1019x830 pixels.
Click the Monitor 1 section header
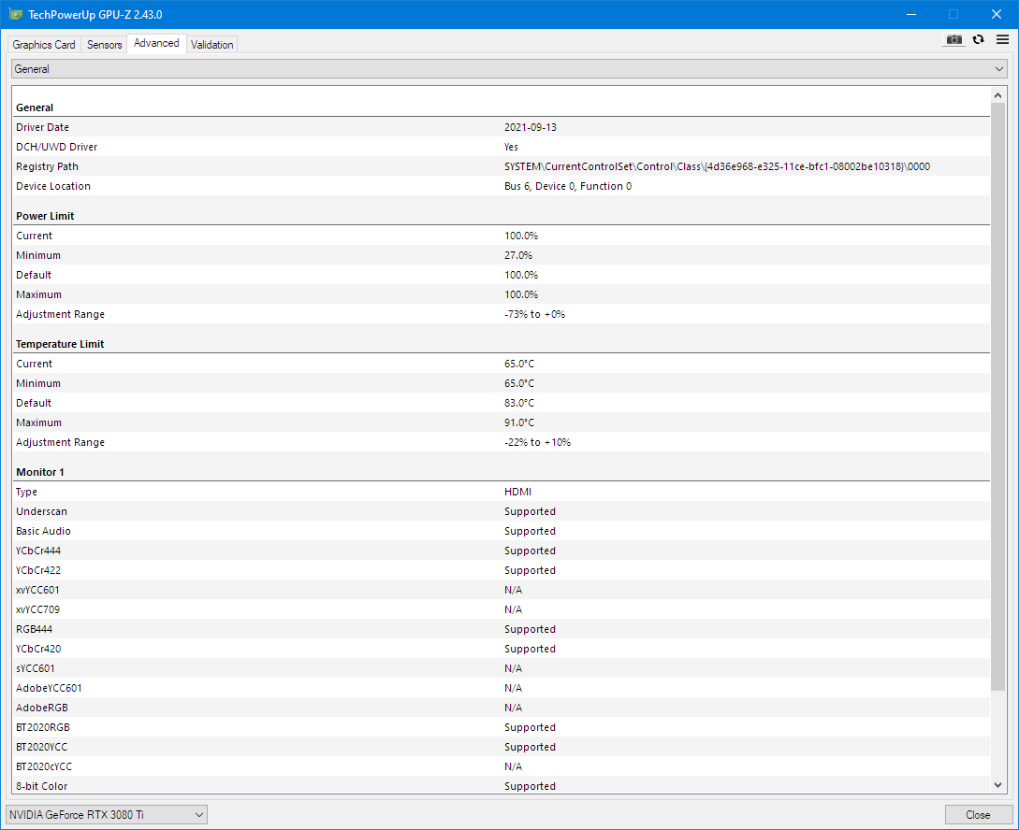point(40,472)
